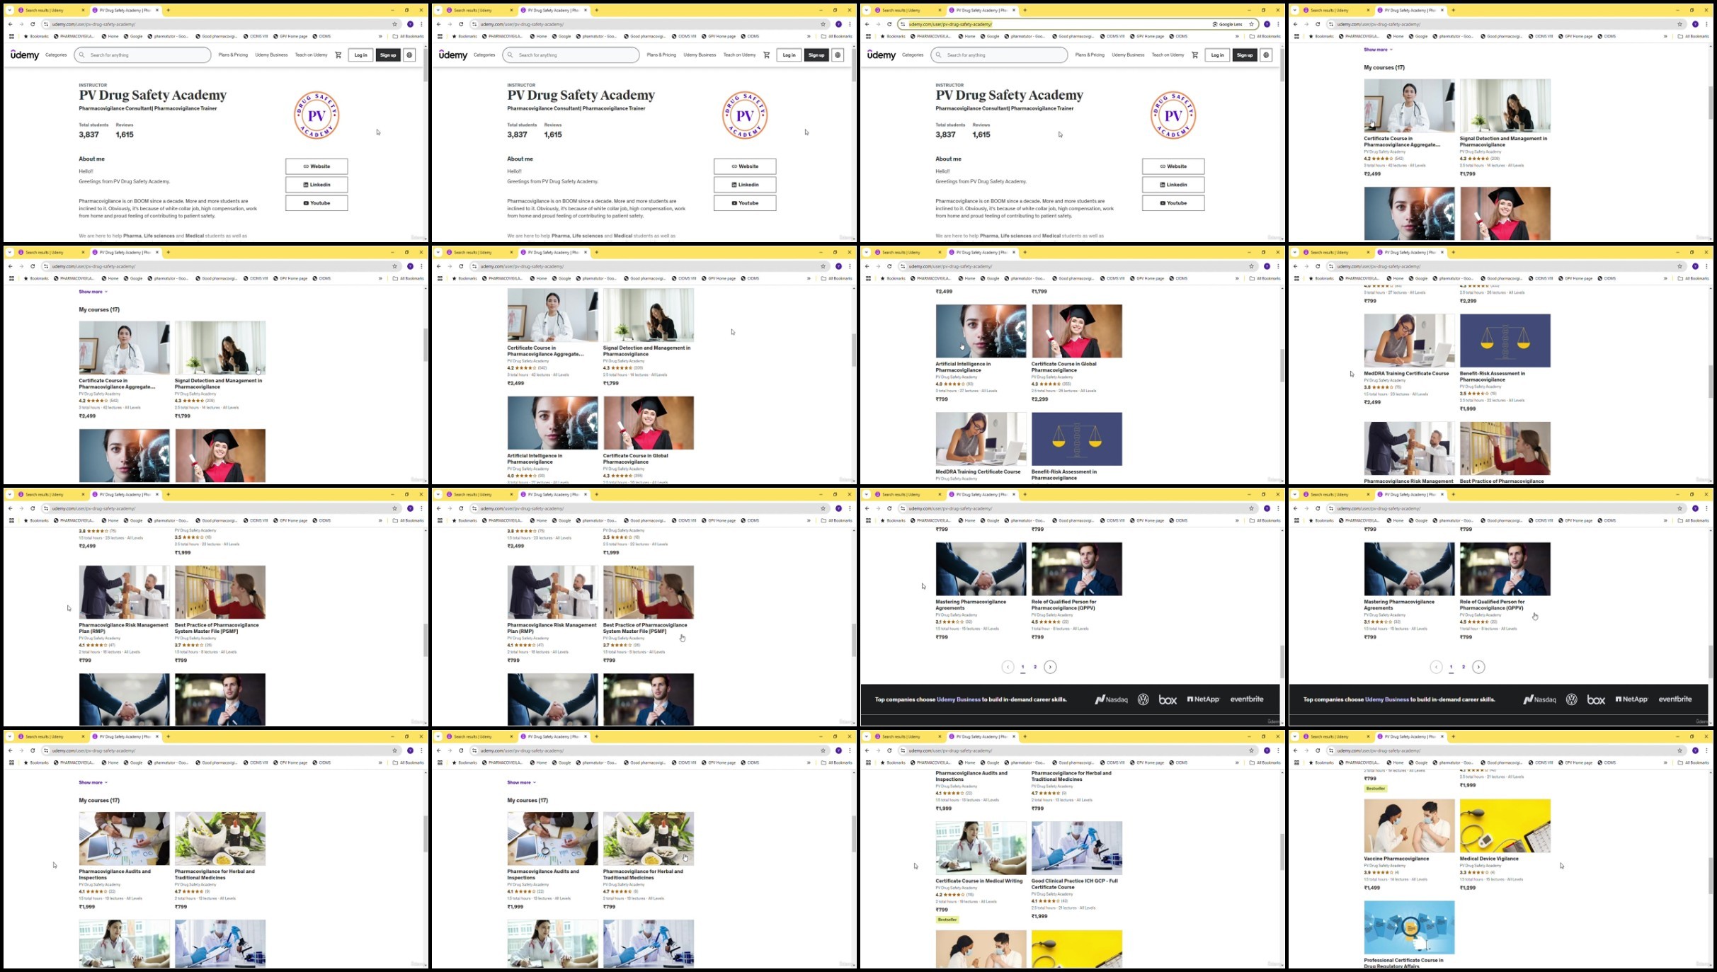Open the PHARMACOVIGILA bookmark in the third row second frame
The image size is (1717, 972).
(x=503, y=520)
